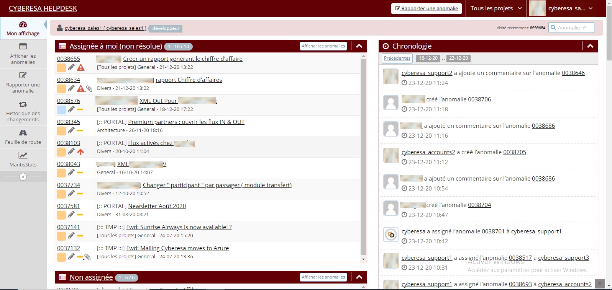The image size is (612, 290).
Task: Click list icon beside Non assignée heading
Action: (62, 277)
